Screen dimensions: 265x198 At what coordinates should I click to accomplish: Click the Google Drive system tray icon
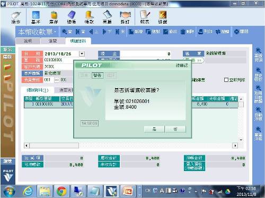[228, 191]
